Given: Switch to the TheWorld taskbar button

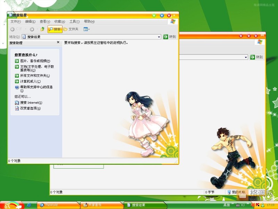Looking at the screenshot, I should (x=58, y=205).
